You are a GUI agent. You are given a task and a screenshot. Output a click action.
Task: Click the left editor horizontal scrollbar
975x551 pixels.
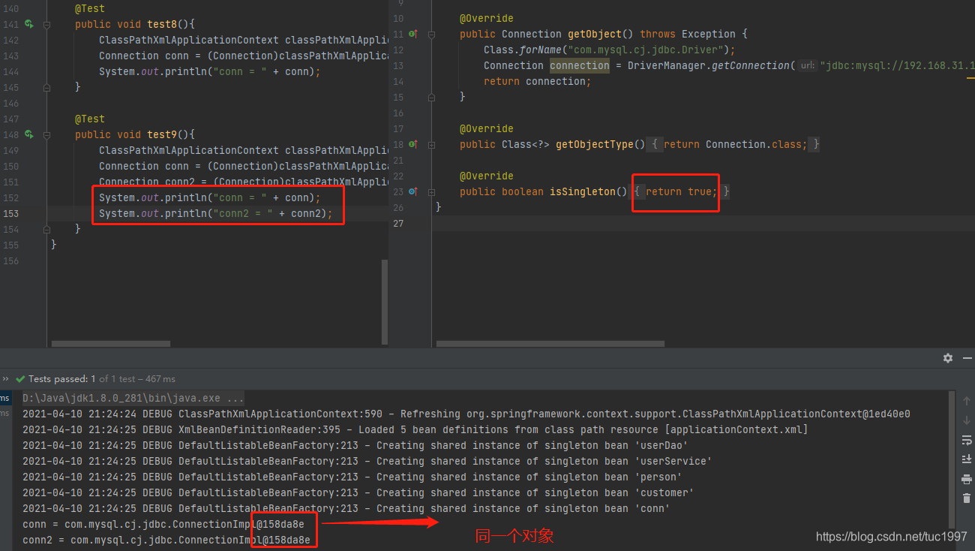[x=111, y=344]
